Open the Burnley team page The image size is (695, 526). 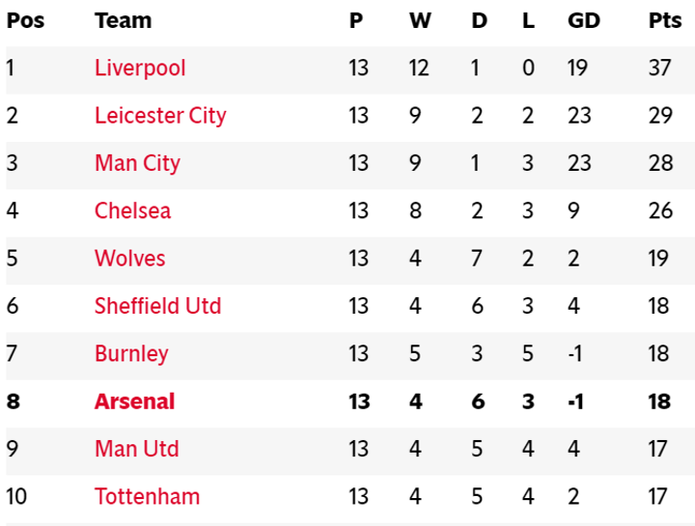pos(131,353)
